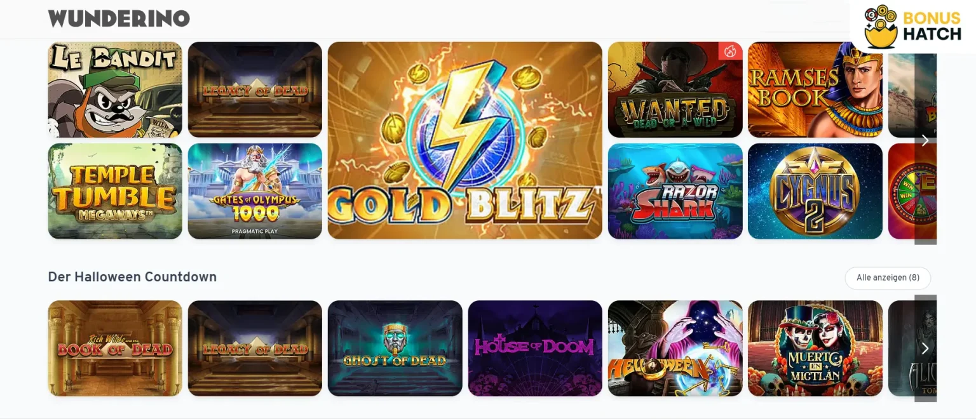The height and width of the screenshot is (419, 976).
Task: Select the Ghost of Dead game
Action: coord(395,349)
